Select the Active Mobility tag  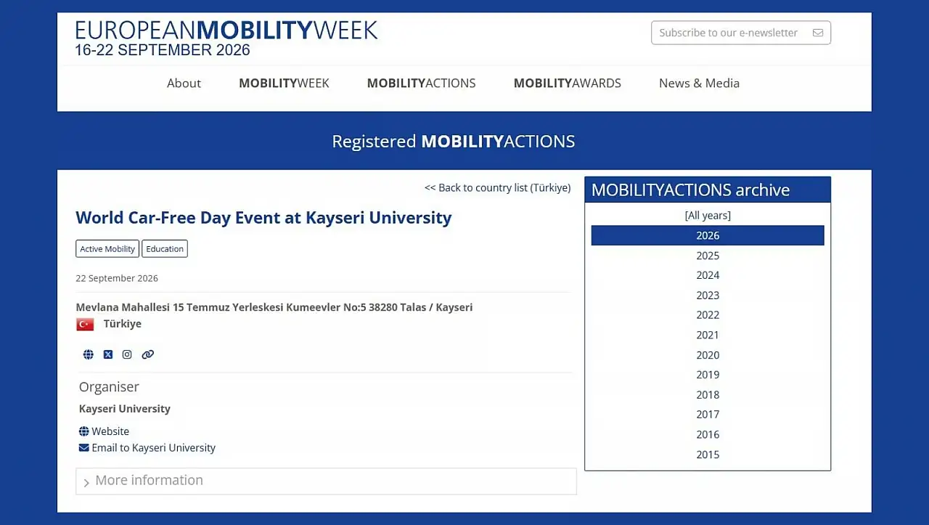107,249
